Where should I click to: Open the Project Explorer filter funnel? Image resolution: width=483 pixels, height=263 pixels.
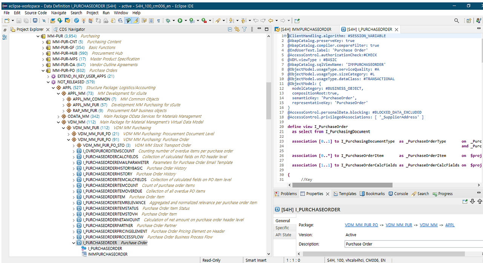[244, 29]
